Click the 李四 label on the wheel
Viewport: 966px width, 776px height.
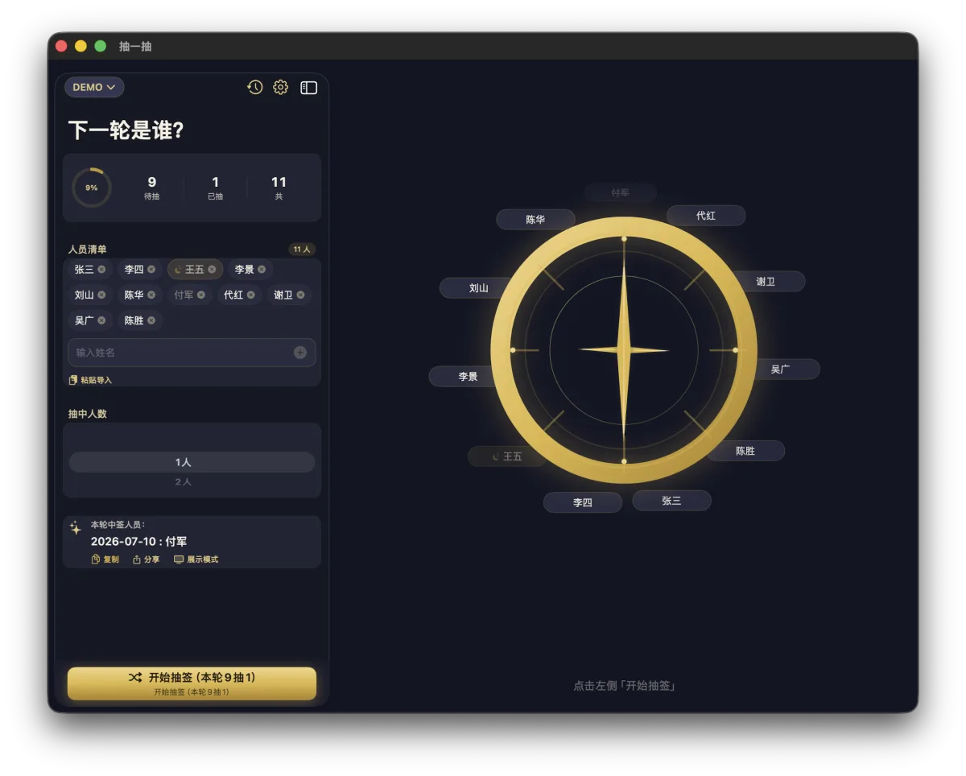pos(583,502)
